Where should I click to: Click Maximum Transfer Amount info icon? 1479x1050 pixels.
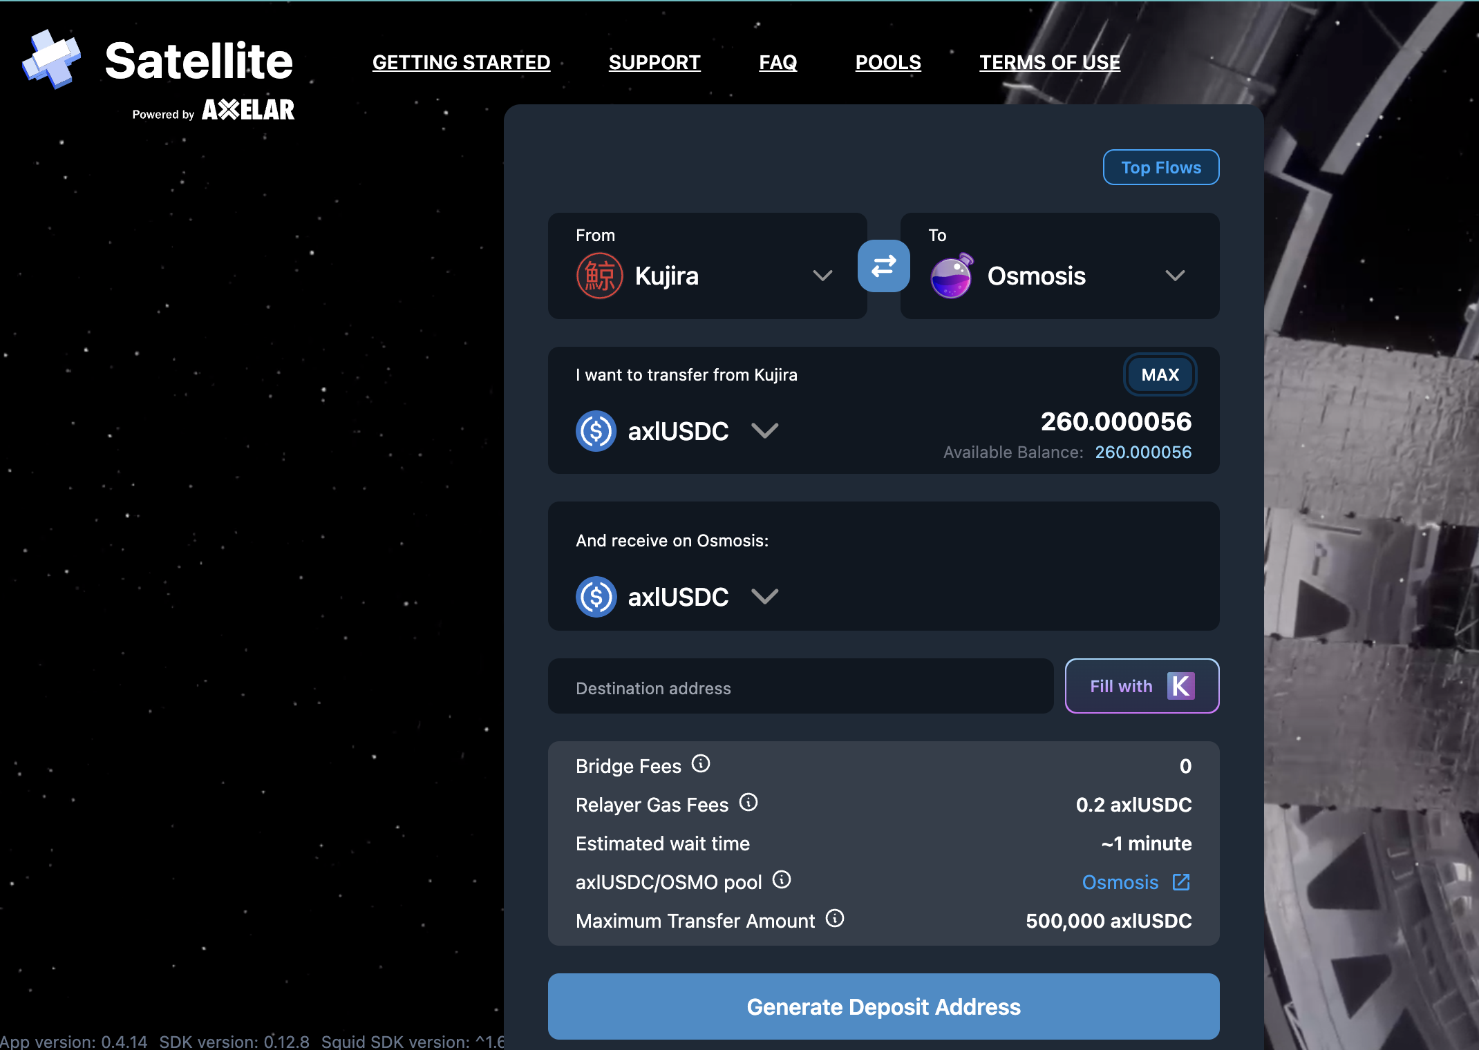pyautogui.click(x=835, y=918)
